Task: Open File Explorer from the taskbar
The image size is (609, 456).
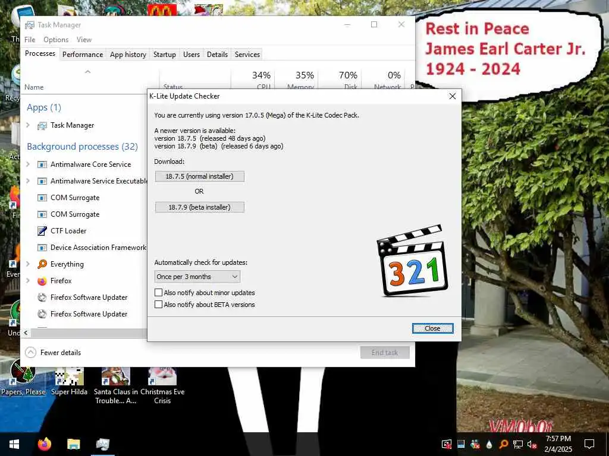Action: [x=73, y=444]
